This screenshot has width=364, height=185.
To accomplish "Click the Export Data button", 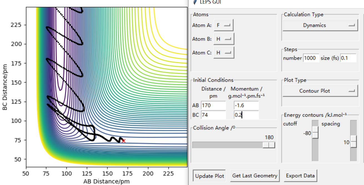I will 300,176.
